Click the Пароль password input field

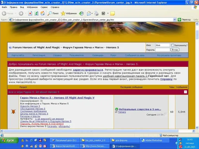[162, 50]
